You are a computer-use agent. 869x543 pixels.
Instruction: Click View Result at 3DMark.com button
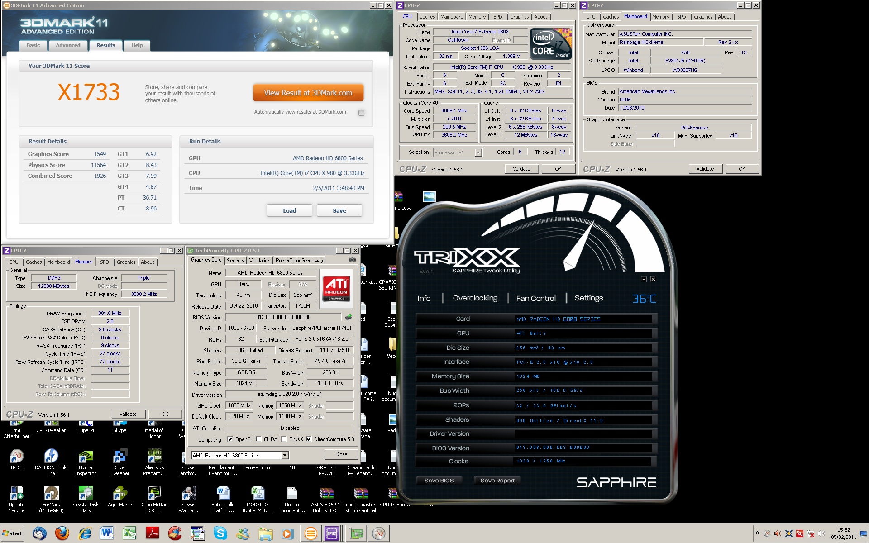[308, 93]
